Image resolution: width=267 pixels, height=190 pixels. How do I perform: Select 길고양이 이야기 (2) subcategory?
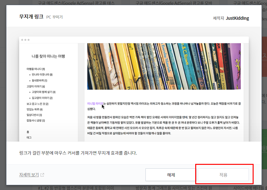click(x=42, y=98)
